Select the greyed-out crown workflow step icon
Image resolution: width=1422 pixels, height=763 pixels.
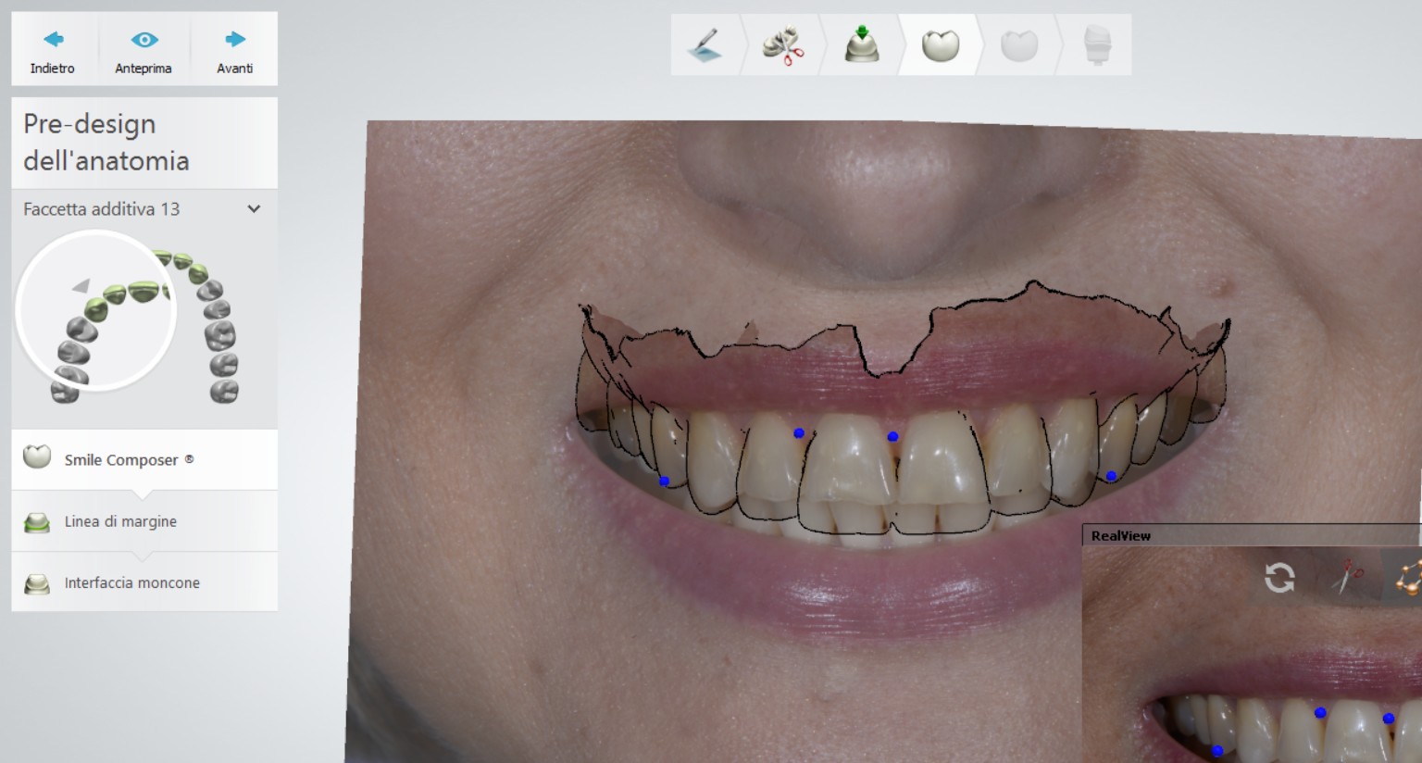(1019, 44)
